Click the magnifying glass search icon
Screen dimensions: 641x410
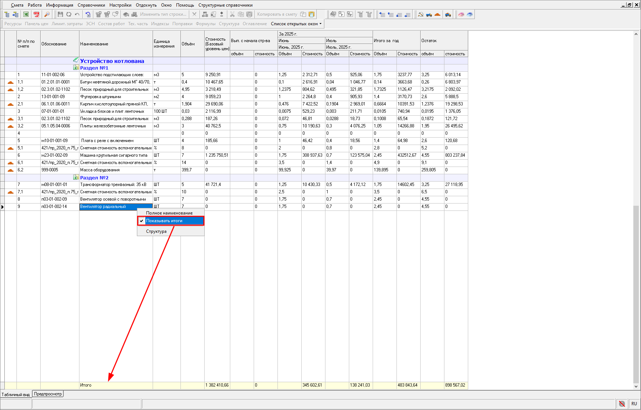47,14
